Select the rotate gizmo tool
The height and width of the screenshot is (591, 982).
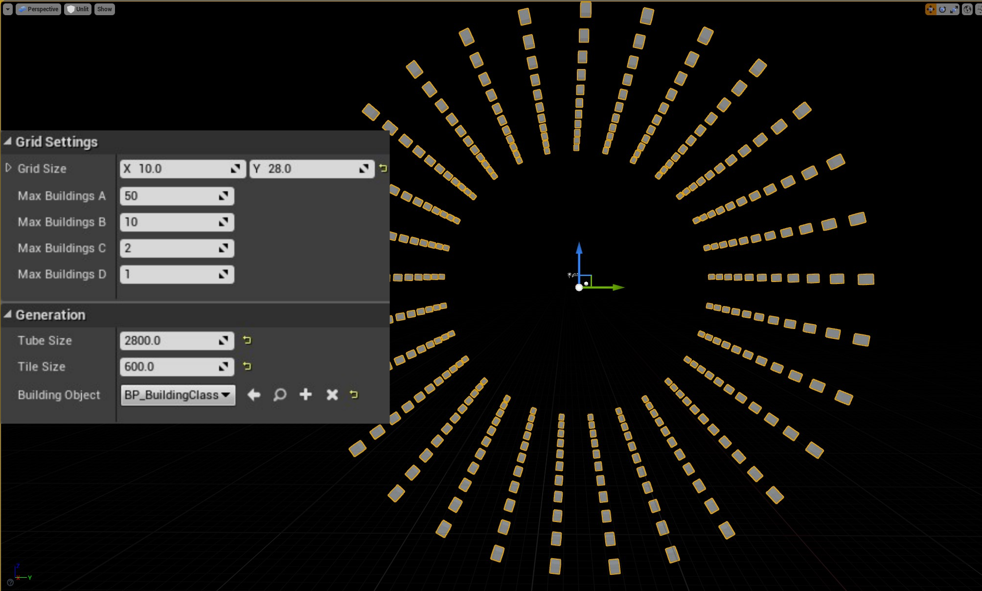point(942,9)
